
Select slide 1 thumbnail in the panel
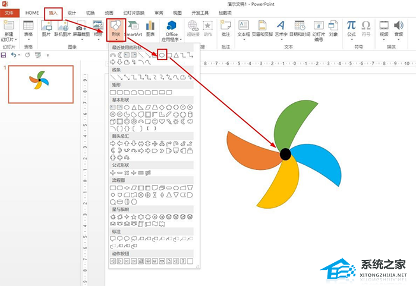click(41, 84)
